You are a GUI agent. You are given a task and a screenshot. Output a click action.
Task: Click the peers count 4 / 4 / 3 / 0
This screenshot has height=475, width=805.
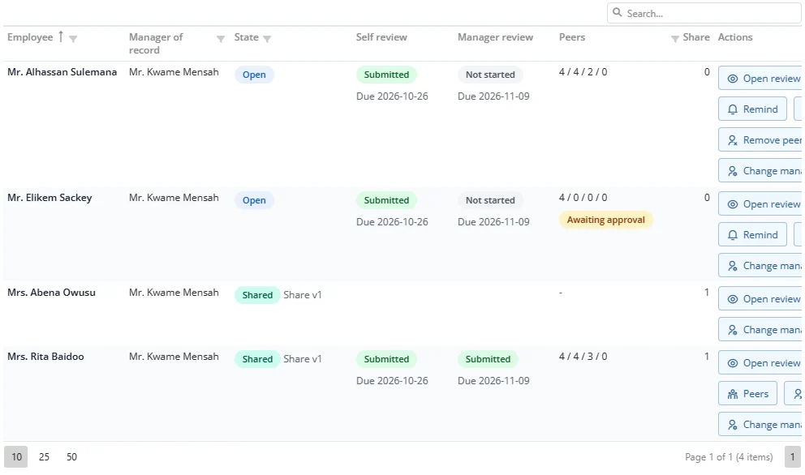(583, 357)
